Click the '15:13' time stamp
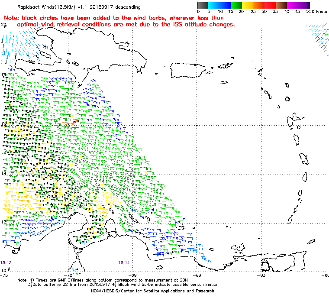The width and height of the screenshot is (329, 298). click(6, 263)
